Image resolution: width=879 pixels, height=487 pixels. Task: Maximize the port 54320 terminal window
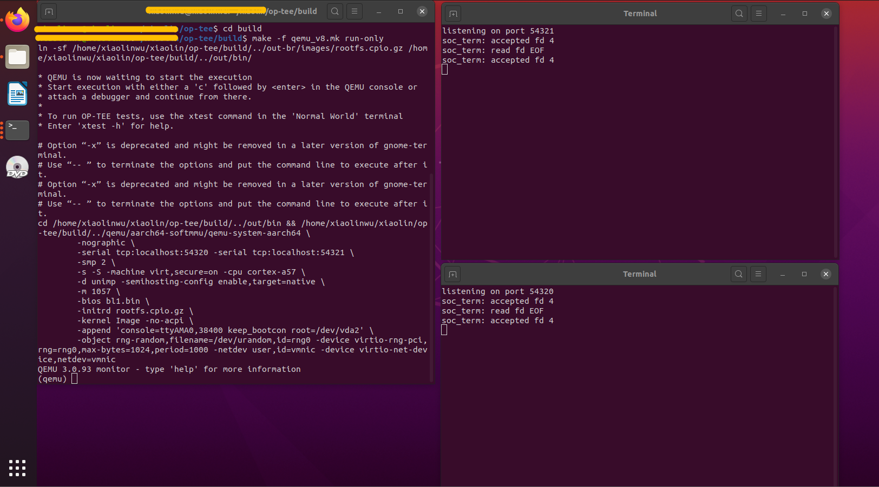click(x=804, y=274)
